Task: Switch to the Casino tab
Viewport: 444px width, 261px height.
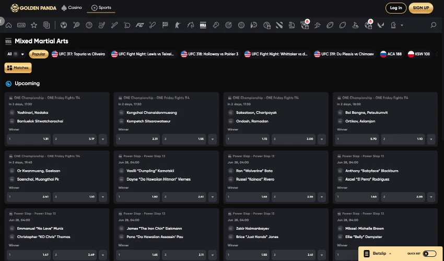Action: tap(72, 8)
